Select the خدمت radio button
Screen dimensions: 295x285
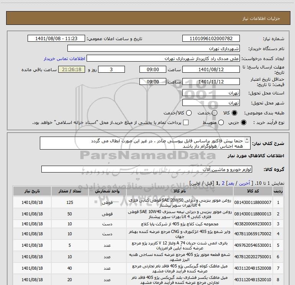(215, 113)
